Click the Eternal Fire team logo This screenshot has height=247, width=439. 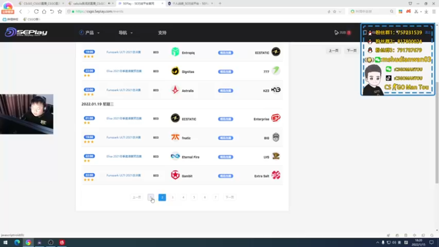coord(175,156)
